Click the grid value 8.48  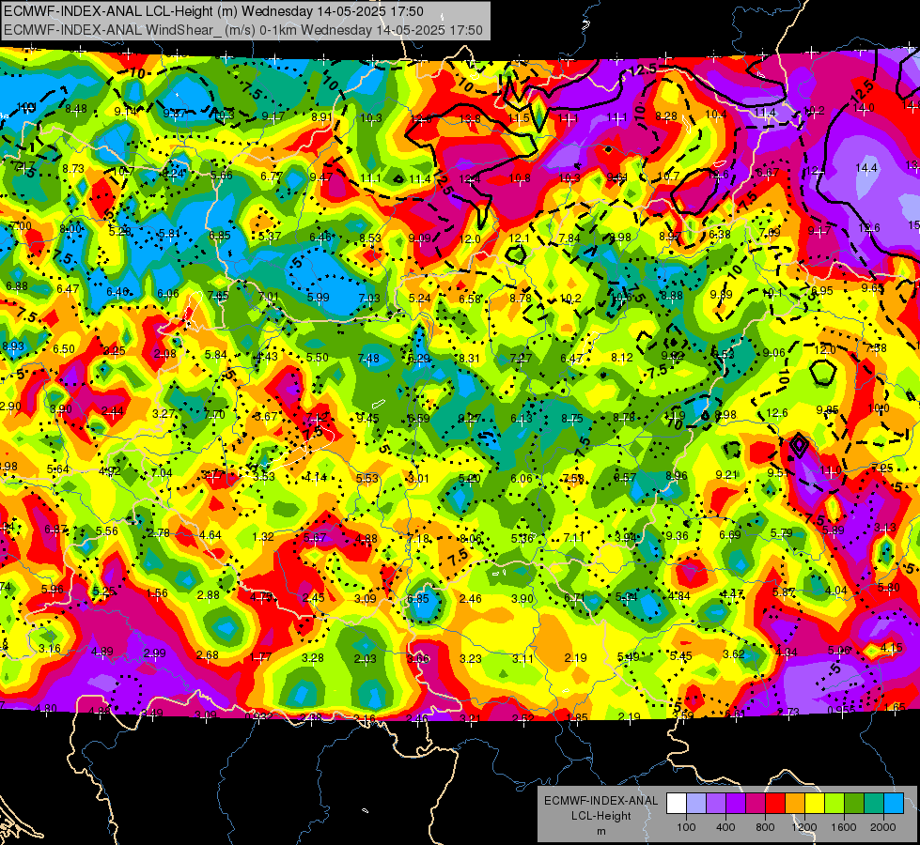pyautogui.click(x=76, y=109)
